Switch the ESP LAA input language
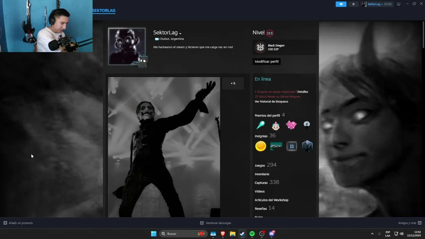Screen dimensions: 425x239 tap(388, 234)
